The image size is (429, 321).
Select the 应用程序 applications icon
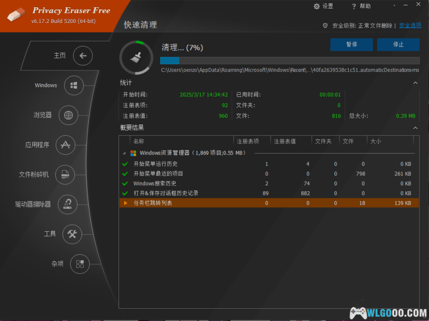click(65, 145)
